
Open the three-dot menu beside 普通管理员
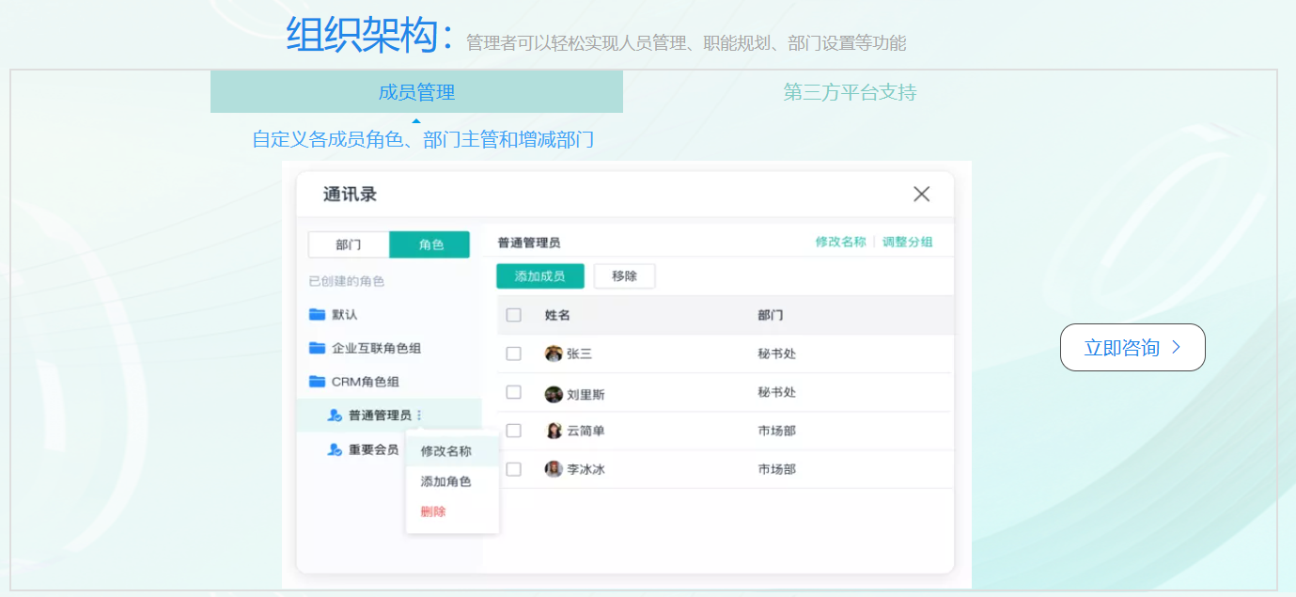point(419,416)
